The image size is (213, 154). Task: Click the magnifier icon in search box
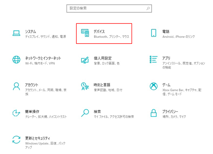pos(148,9)
